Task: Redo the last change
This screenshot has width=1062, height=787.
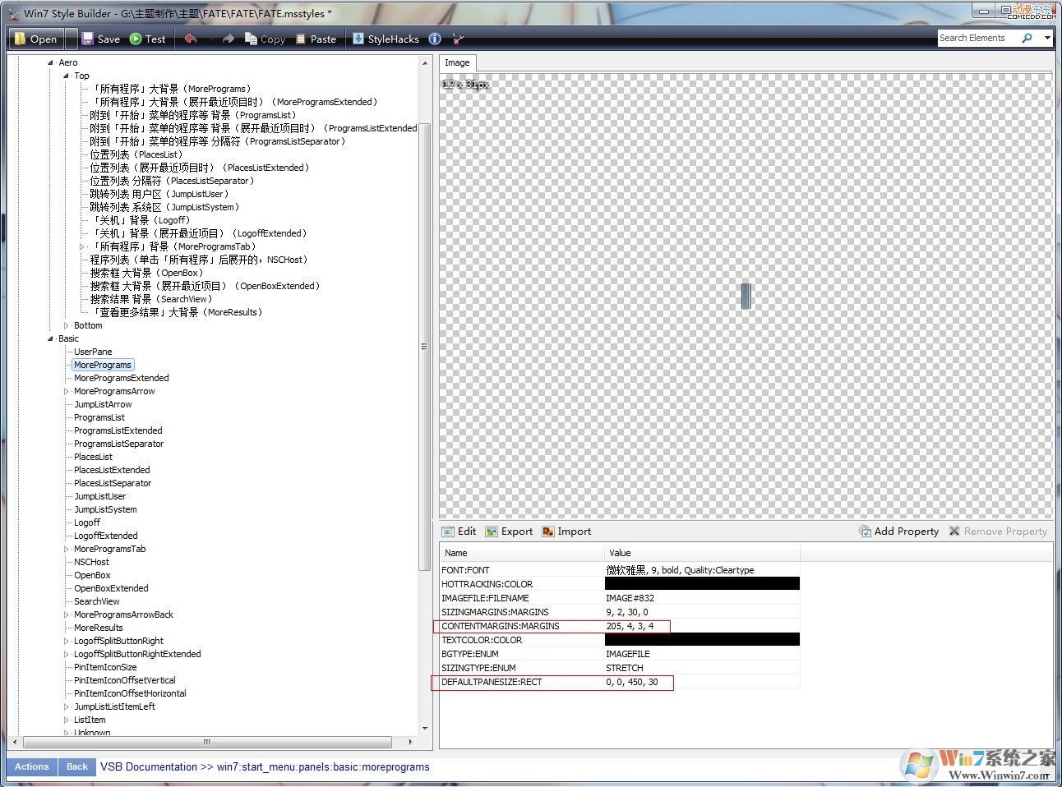Action: click(x=228, y=38)
